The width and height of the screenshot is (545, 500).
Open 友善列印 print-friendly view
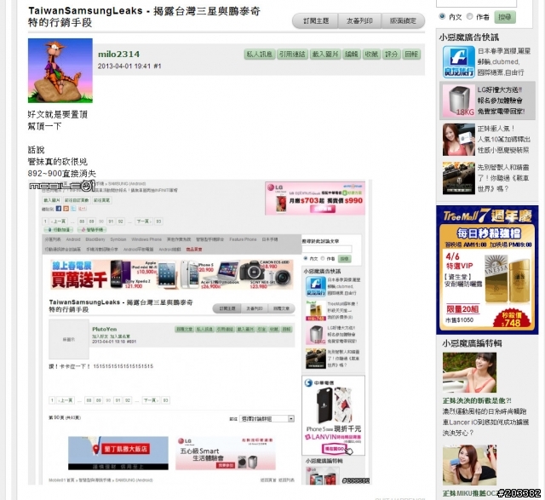click(x=359, y=20)
